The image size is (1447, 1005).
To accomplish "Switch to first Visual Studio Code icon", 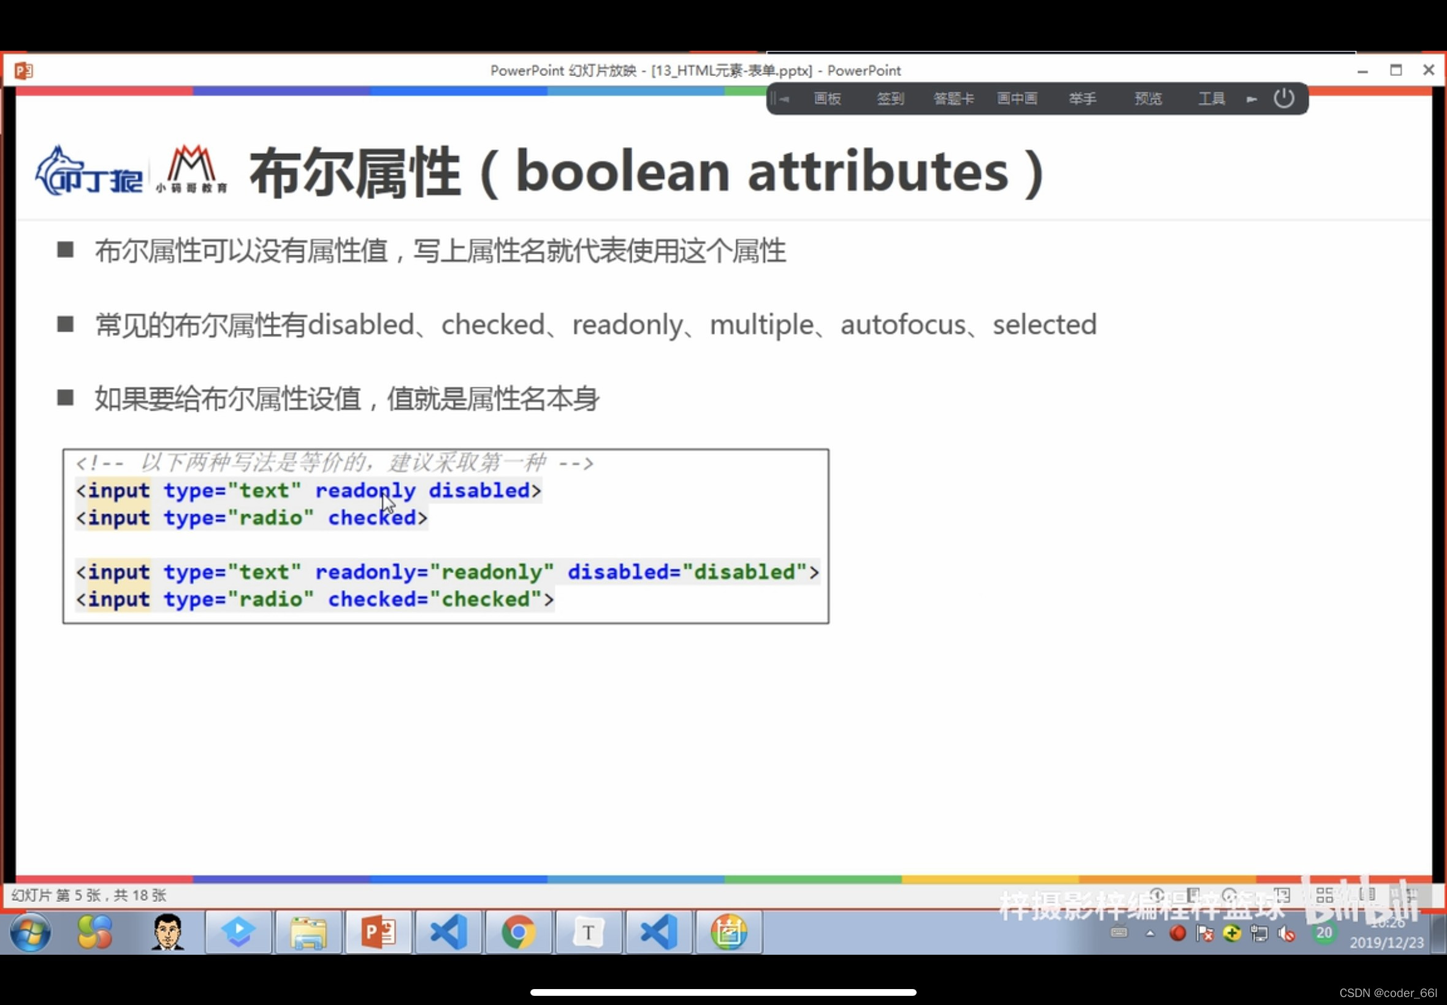I will pyautogui.click(x=448, y=931).
